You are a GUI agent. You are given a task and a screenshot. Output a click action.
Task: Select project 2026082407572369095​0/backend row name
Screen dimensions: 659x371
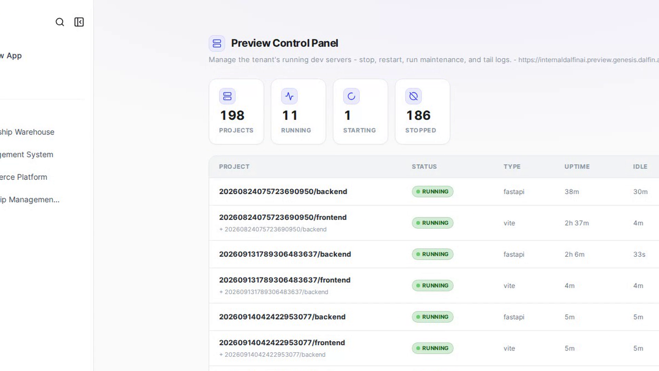pyautogui.click(x=283, y=191)
